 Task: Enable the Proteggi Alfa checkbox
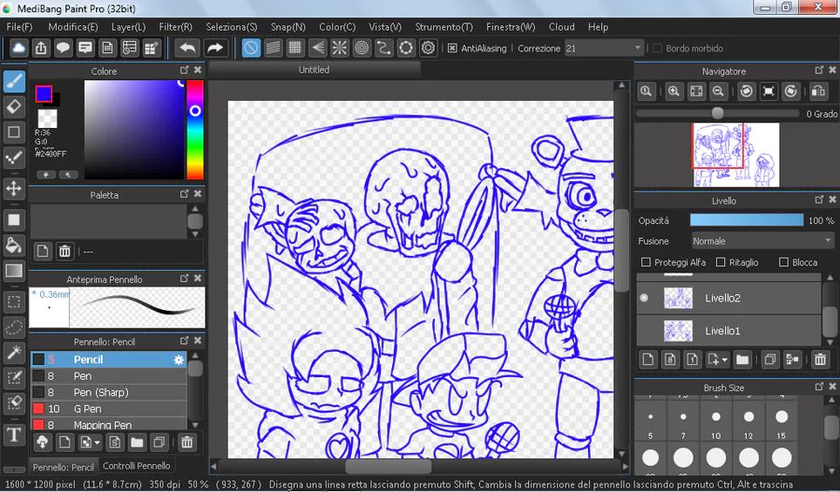click(x=646, y=262)
